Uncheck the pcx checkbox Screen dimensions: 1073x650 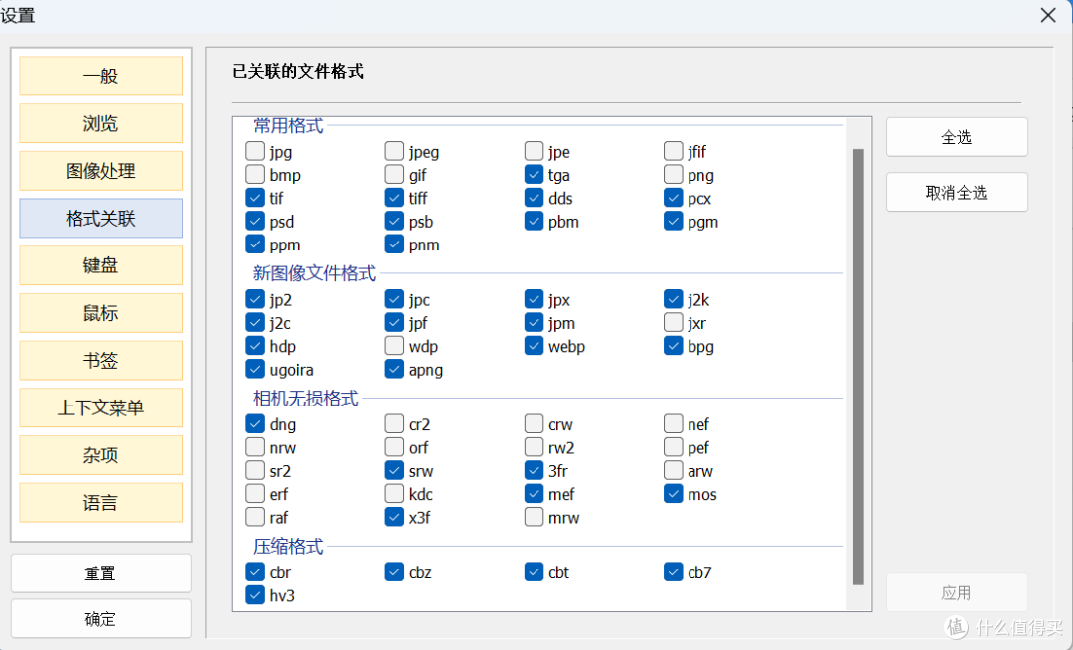tap(674, 198)
